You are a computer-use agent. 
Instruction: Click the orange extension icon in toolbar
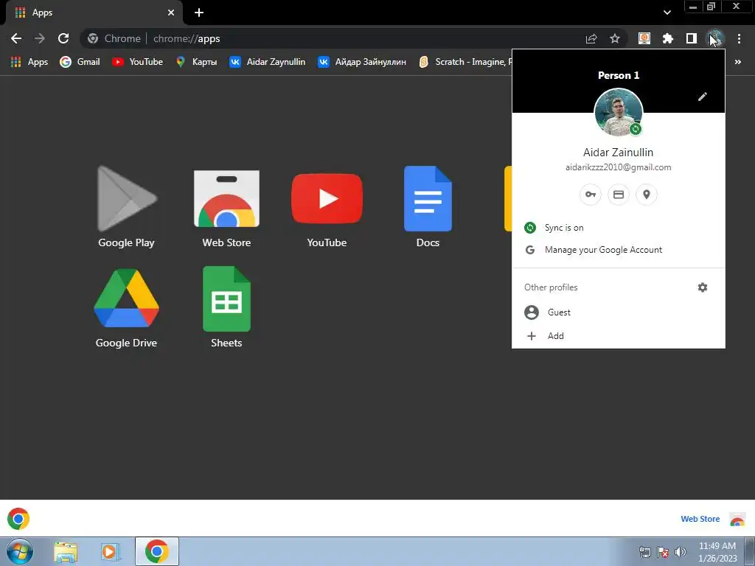[x=644, y=38]
